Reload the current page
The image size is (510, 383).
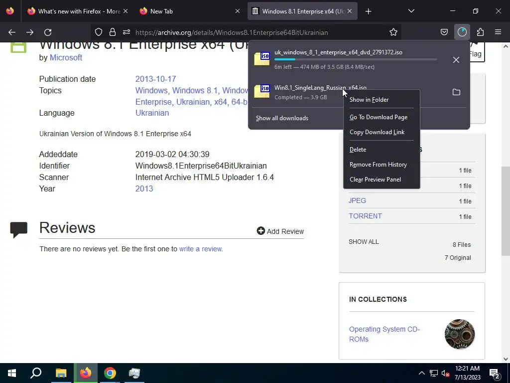pos(48,32)
